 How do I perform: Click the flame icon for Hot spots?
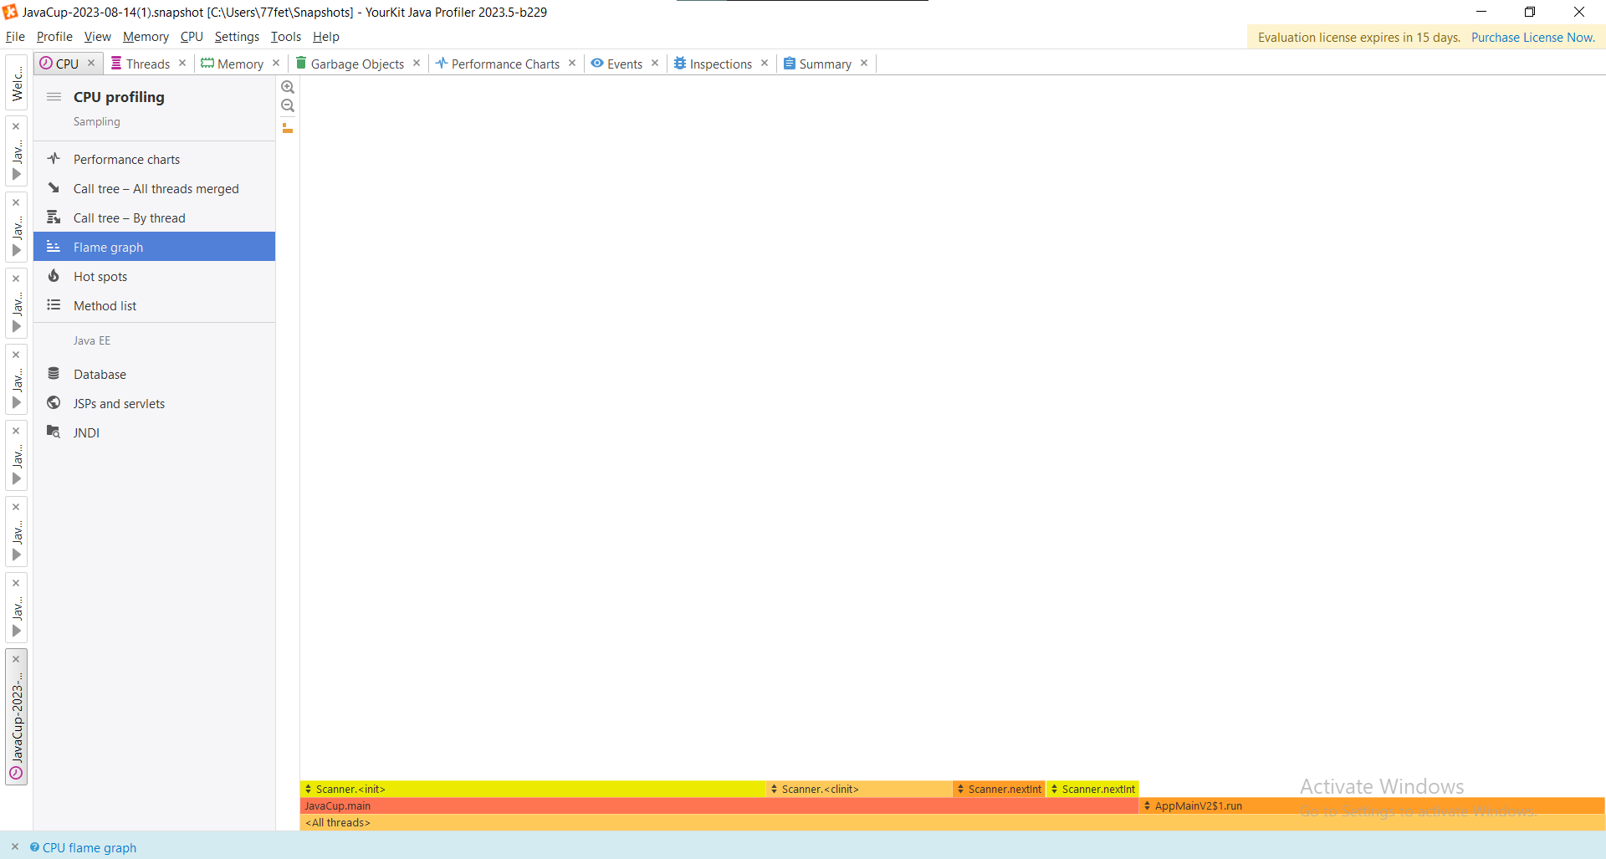click(54, 276)
